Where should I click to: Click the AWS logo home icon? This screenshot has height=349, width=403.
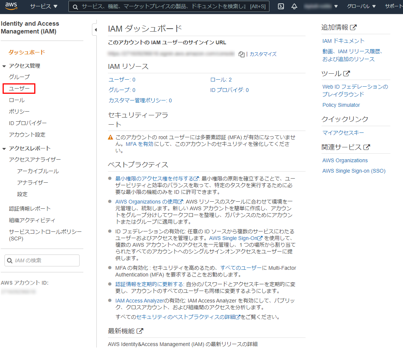11,6
